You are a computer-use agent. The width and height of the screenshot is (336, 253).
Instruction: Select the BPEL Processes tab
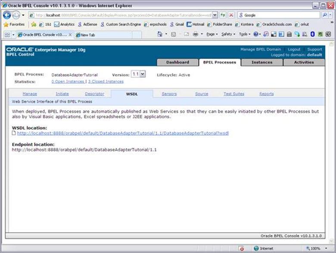click(219, 62)
